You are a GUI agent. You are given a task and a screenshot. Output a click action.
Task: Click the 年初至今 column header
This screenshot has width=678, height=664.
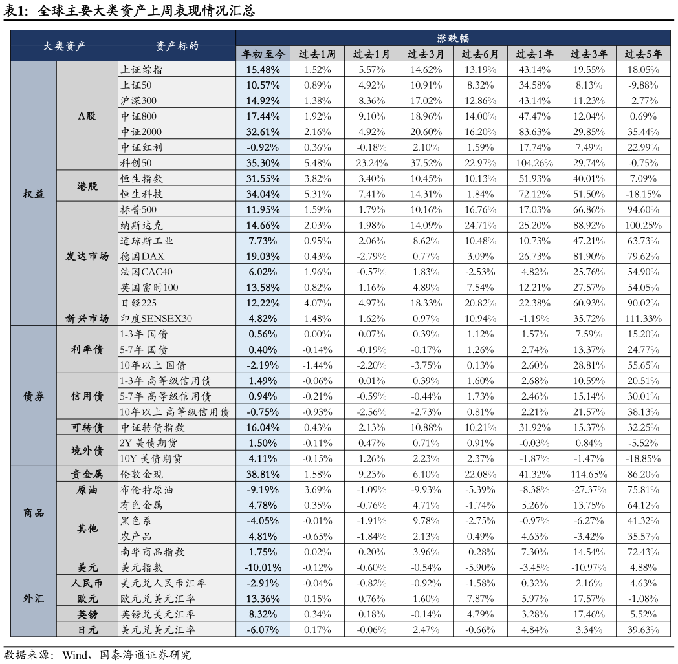263,54
